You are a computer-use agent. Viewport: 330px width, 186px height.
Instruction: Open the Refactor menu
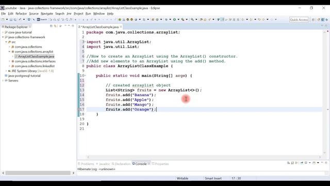[21, 13]
